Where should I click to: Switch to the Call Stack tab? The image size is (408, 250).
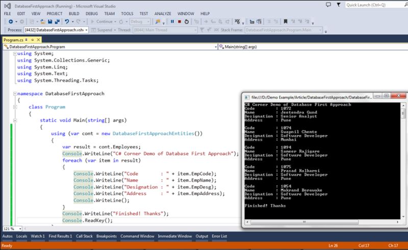click(x=84, y=236)
